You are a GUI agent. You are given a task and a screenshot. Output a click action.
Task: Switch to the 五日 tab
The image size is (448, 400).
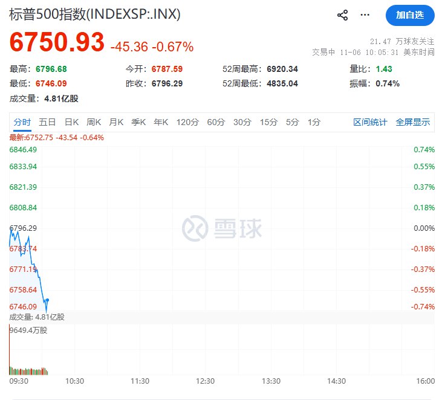pyautogui.click(x=47, y=122)
